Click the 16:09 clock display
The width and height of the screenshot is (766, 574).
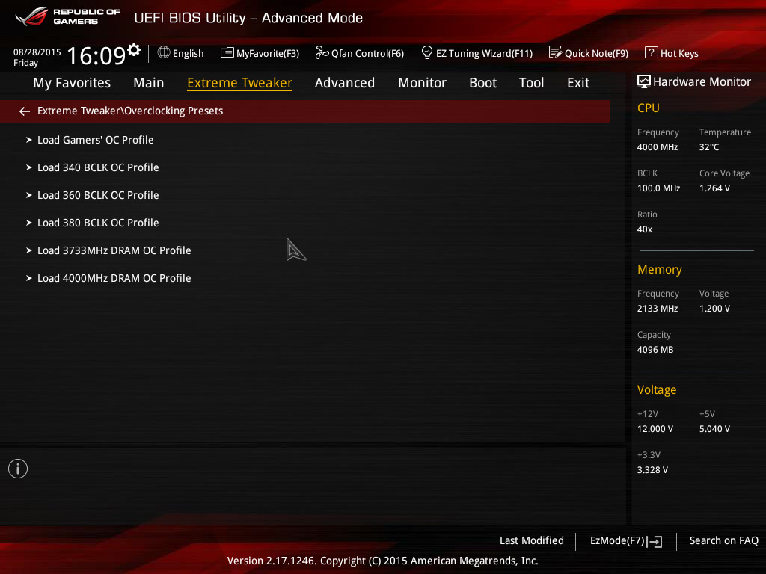click(96, 55)
